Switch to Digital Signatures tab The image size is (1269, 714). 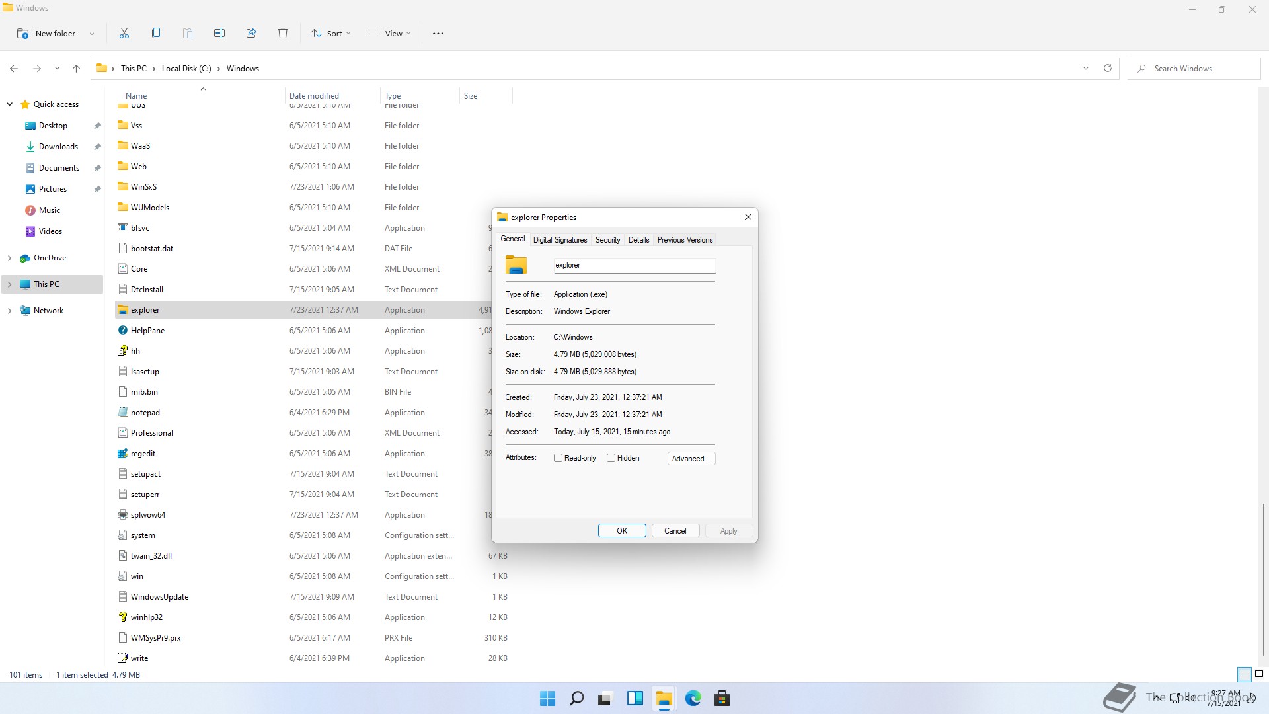pos(560,240)
